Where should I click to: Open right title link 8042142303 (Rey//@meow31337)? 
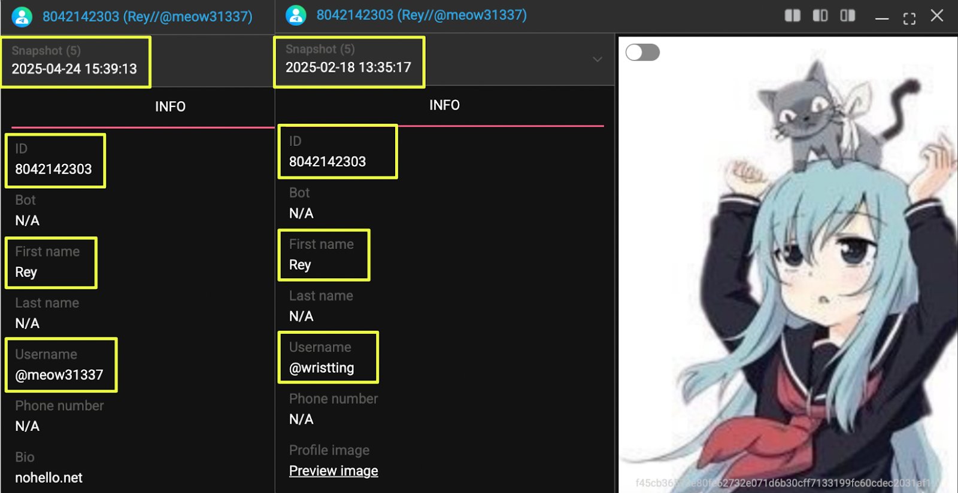point(422,15)
